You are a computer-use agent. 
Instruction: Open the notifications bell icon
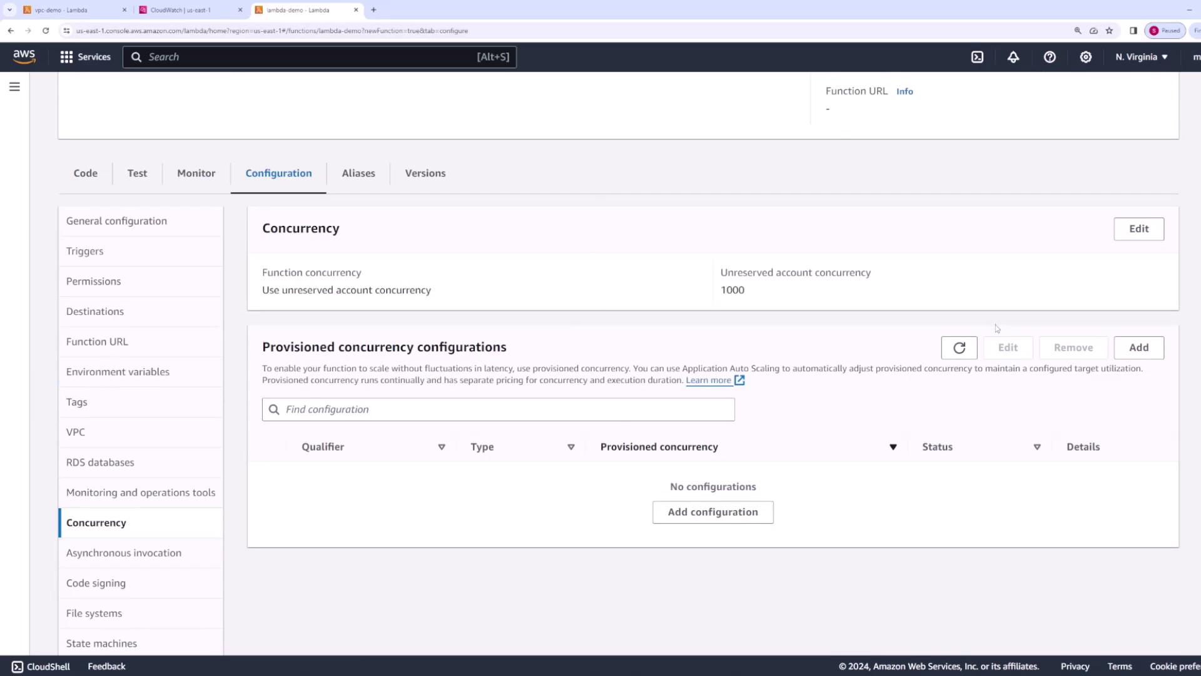point(1013,57)
